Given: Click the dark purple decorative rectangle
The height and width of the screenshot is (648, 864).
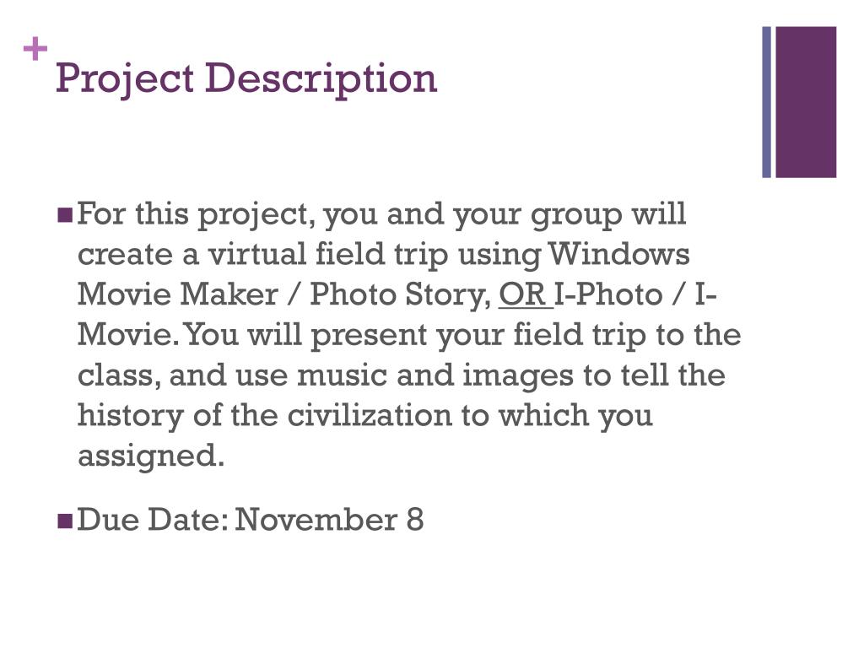Looking at the screenshot, I should click(806, 102).
